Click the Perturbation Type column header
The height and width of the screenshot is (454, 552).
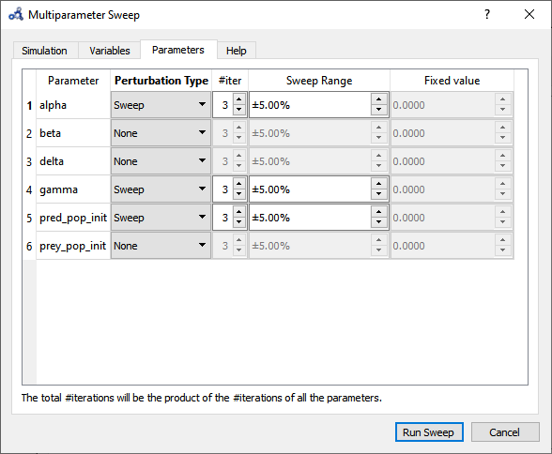[161, 81]
